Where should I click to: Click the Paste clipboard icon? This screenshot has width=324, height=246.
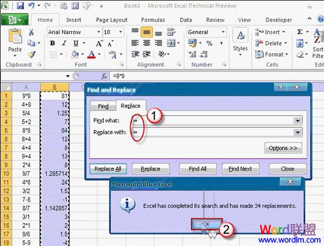pos(15,36)
